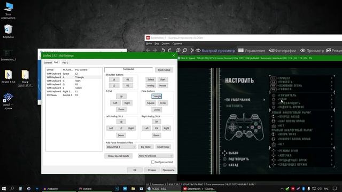
Task: Rotate image left in ACDSee toolbar
Action: point(163,50)
